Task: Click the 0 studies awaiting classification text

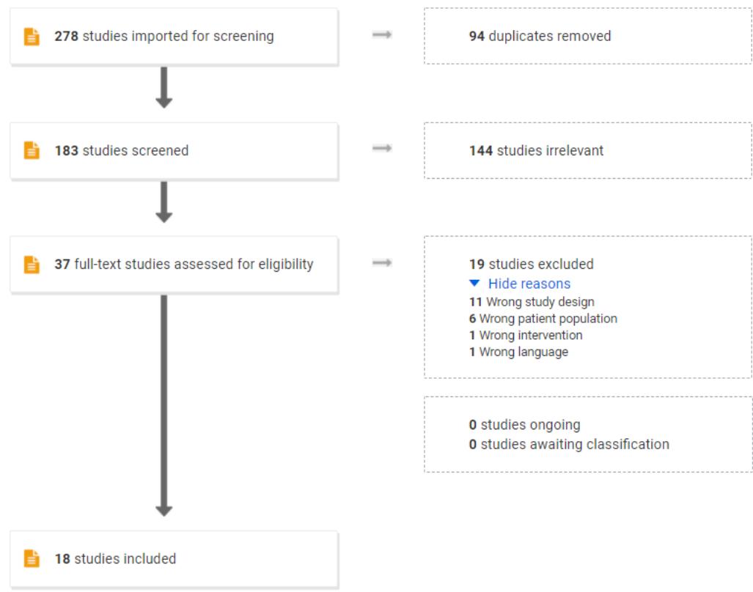Action: [569, 444]
